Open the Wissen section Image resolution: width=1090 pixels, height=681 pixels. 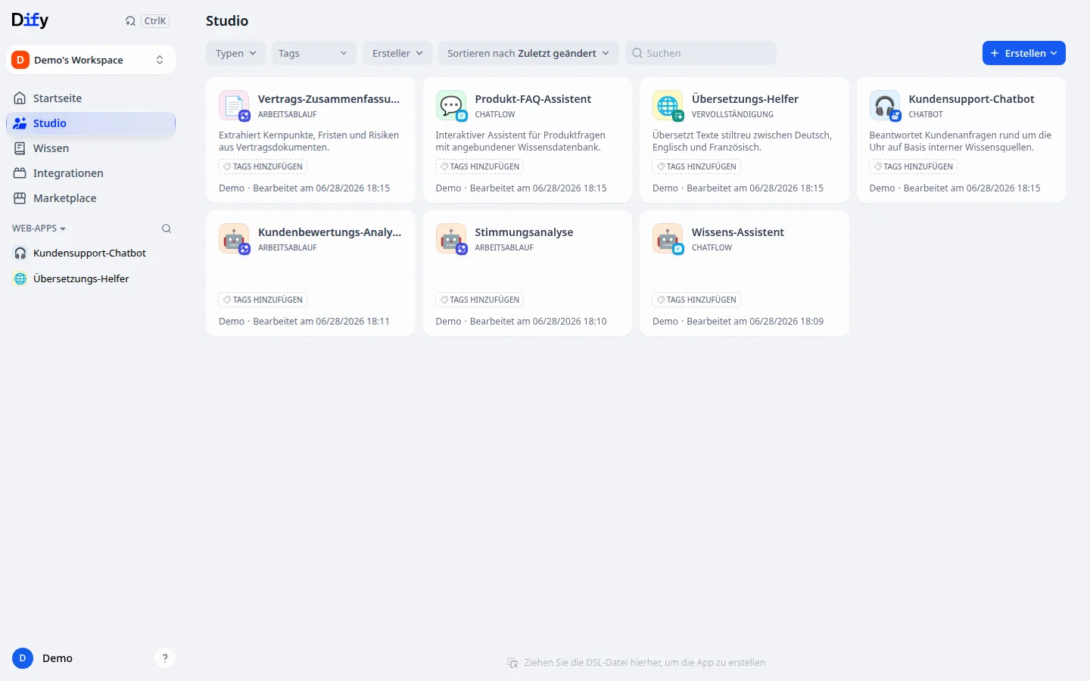(x=91, y=148)
